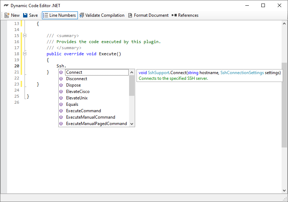The image size is (288, 202).
Task: Click the method icon beside Disconnect
Action: [x=61, y=79]
